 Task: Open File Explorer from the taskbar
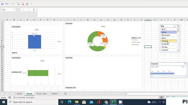tap(77, 102)
